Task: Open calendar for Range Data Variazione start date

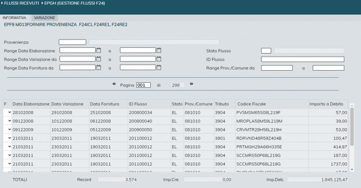Action: (98, 59)
